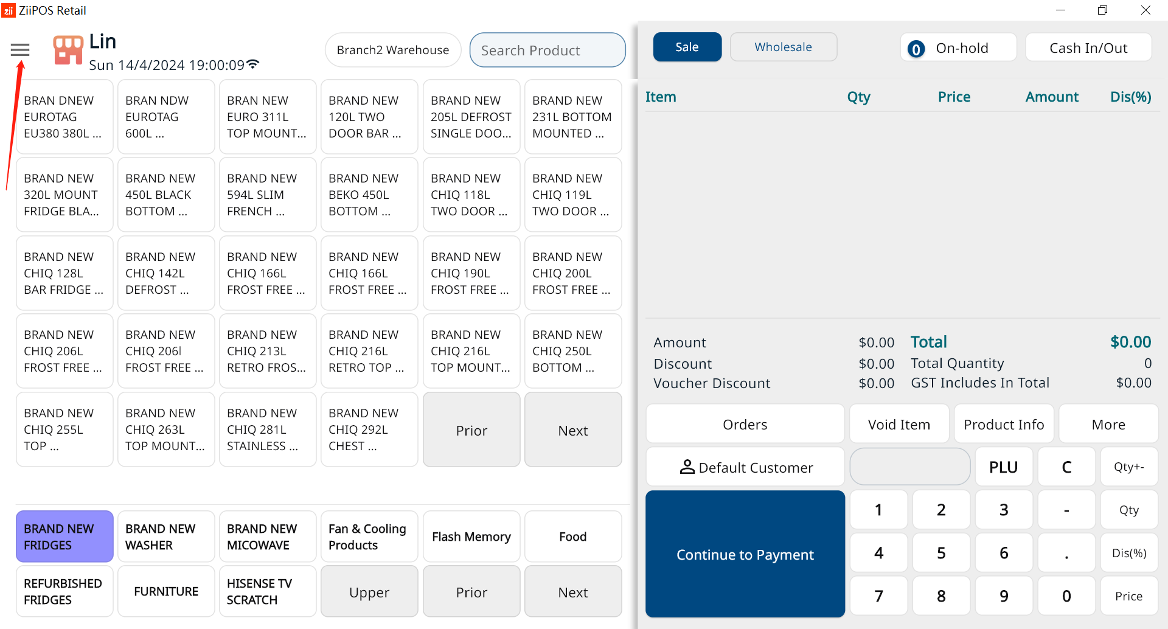Add BRAND NEW 120L TWO DOOR BAR product

[369, 117]
